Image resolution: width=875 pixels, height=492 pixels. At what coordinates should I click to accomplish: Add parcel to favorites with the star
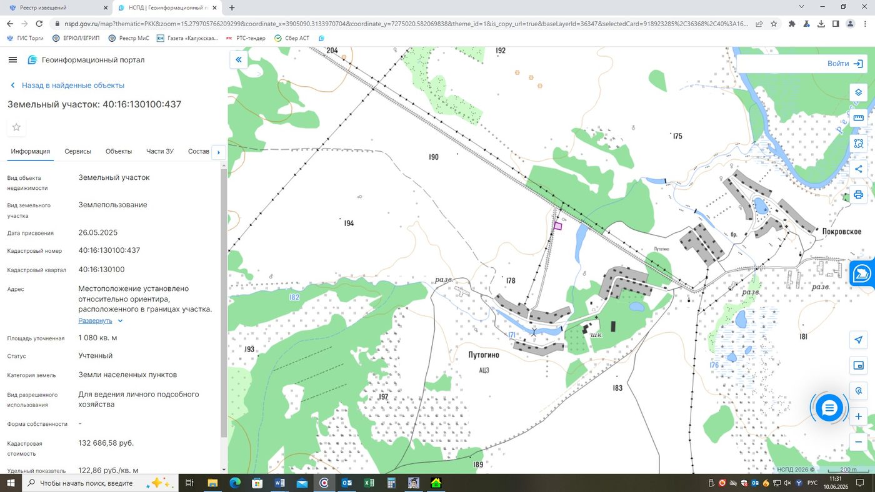[16, 127]
